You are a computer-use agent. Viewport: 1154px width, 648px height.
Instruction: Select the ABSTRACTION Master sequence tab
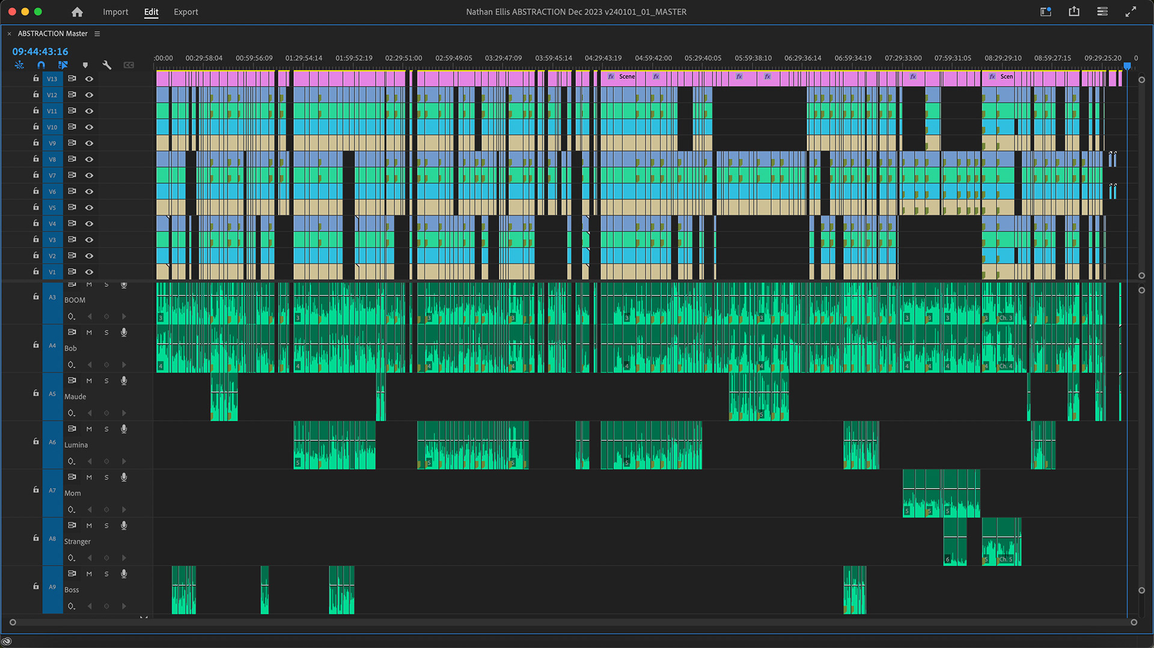(54, 34)
